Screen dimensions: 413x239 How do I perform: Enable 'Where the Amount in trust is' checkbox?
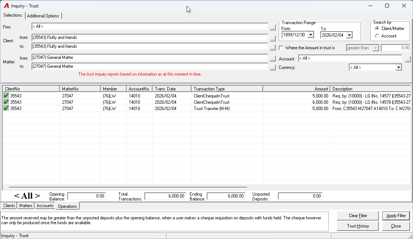pyautogui.click(x=281, y=48)
